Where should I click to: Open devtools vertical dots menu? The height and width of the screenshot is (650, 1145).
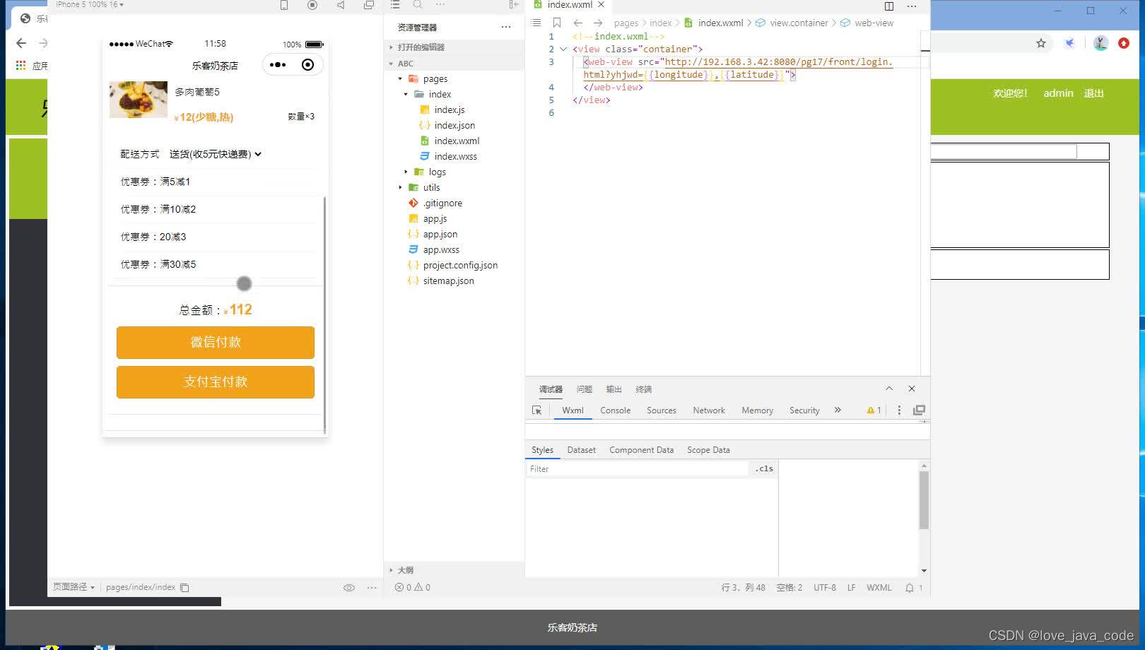pos(899,410)
